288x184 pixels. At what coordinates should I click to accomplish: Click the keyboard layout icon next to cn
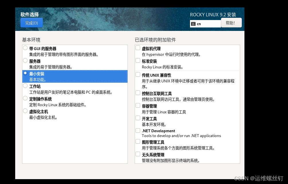click(193, 24)
